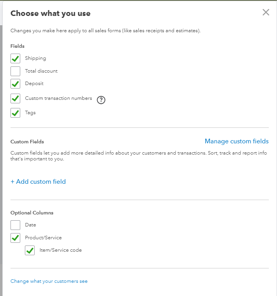Click the Product/Service label text
The height and width of the screenshot is (296, 277).
[43, 238]
